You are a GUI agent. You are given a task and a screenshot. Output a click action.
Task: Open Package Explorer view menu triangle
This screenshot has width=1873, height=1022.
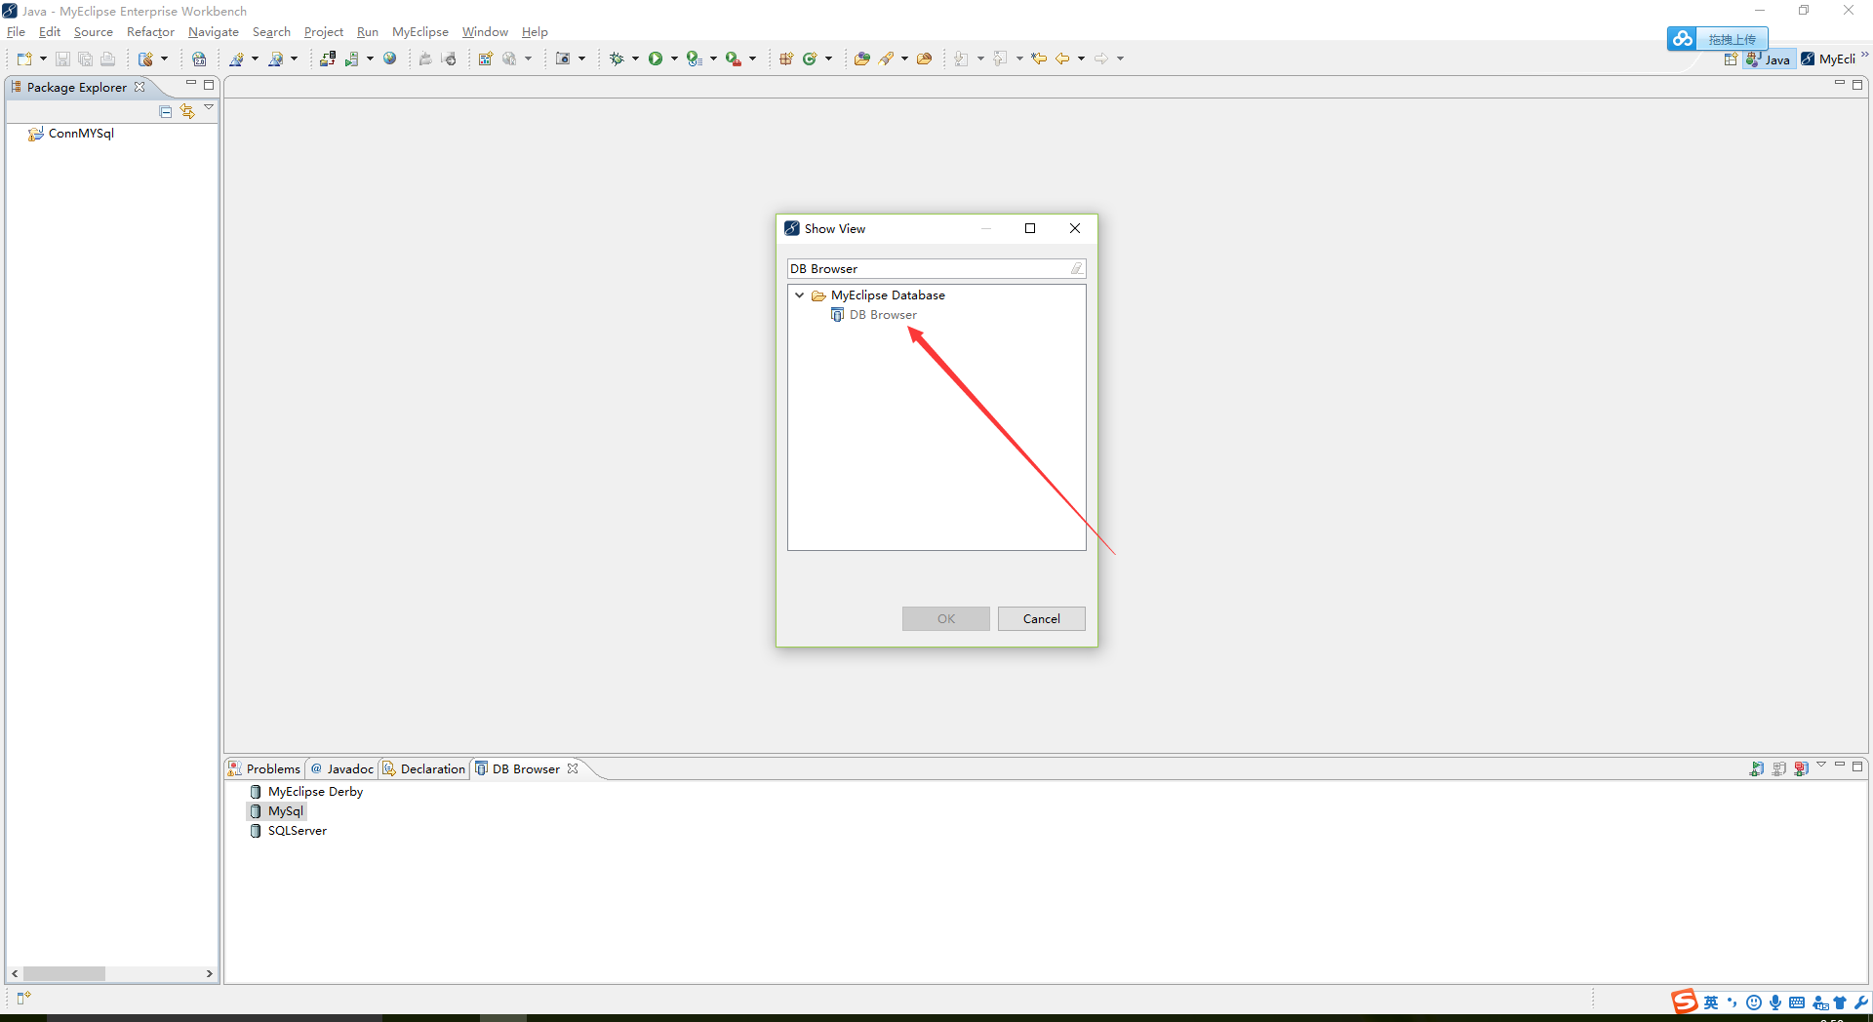pyautogui.click(x=209, y=107)
